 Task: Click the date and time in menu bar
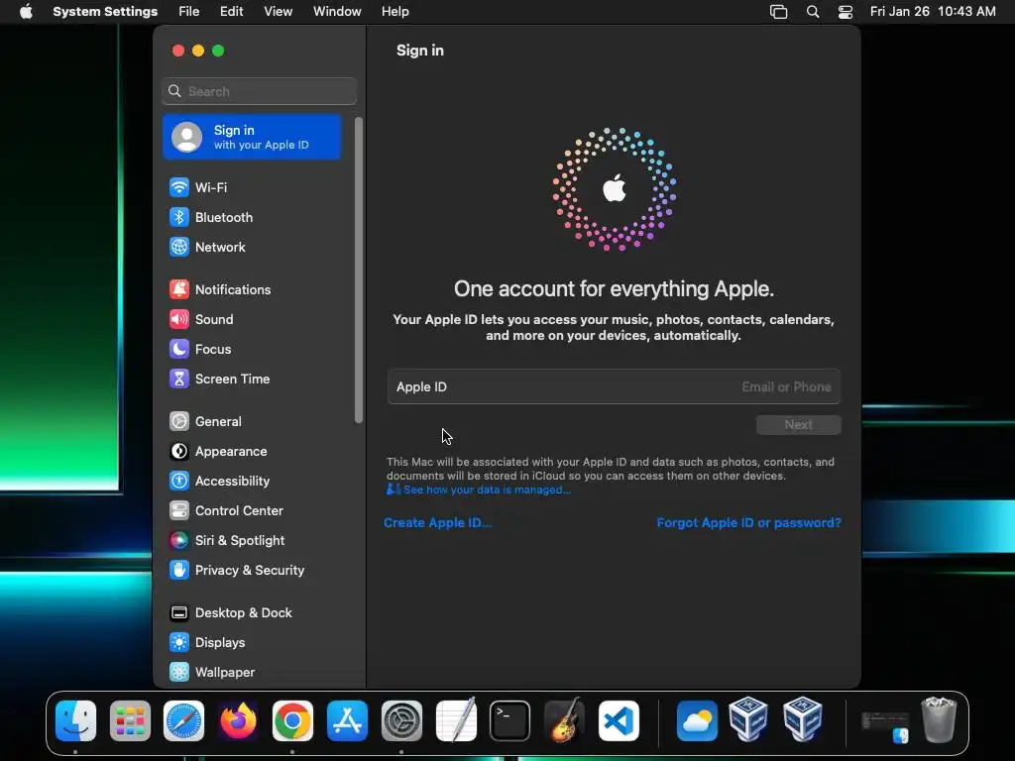coord(933,12)
